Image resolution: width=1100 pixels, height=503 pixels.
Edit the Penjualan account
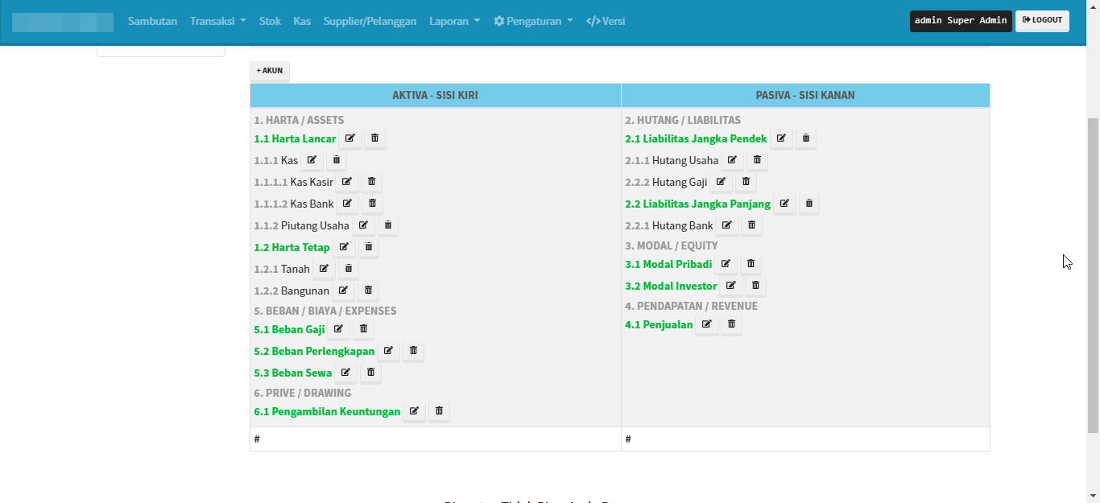coord(707,324)
